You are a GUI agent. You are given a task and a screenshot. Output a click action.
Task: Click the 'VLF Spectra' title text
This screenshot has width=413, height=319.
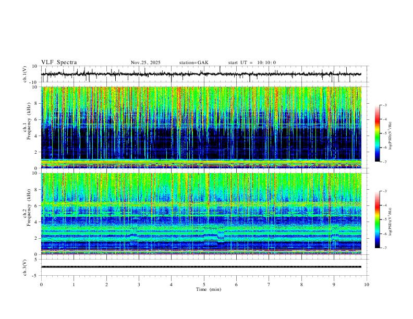click(59, 63)
